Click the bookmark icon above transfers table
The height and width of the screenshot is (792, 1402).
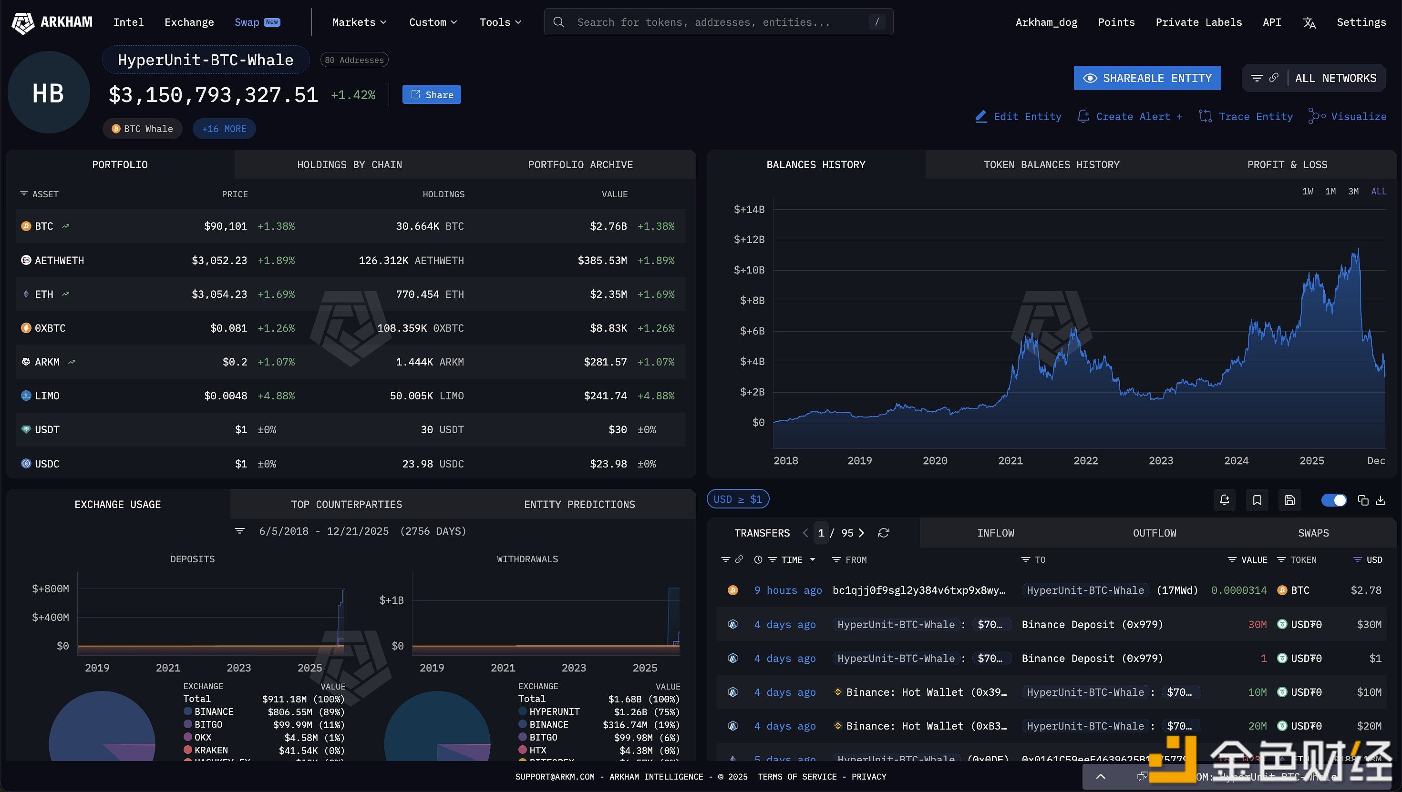(x=1257, y=500)
